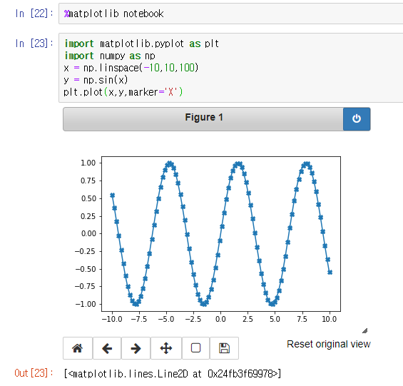Screen dimensions: 403x386
Task: Click the line with np.linspace(-10,10,100)
Action: [131, 68]
